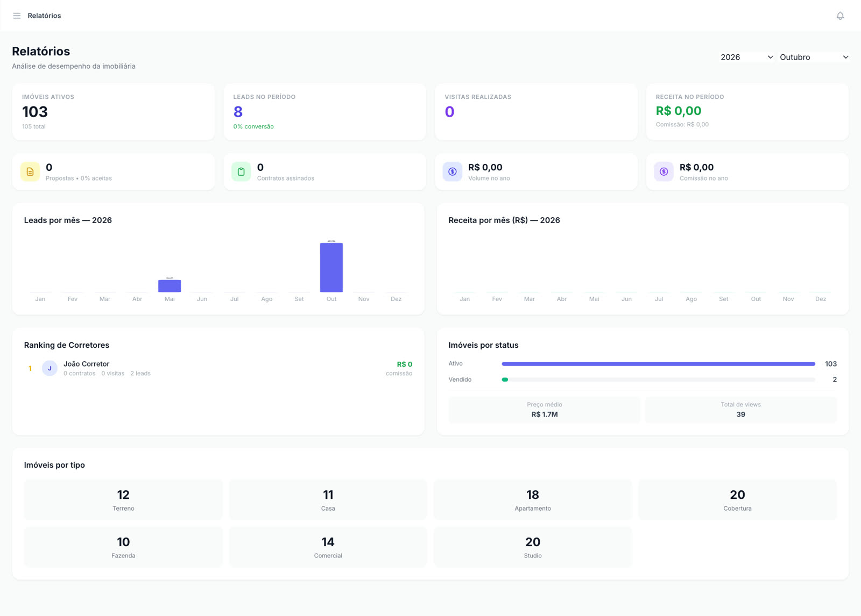Click the 10 Fazenda tile
Screen dimensions: 861x616
pyautogui.click(x=123, y=547)
